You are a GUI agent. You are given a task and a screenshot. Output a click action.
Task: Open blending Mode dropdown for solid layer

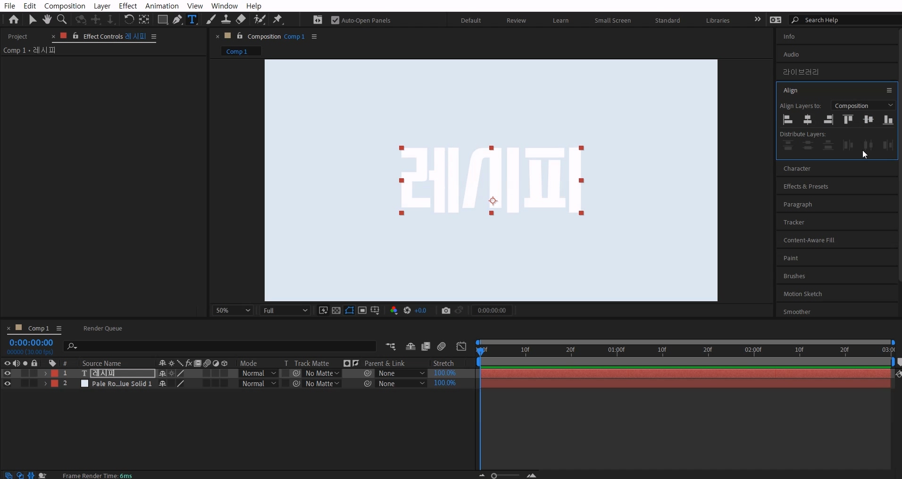point(259,384)
